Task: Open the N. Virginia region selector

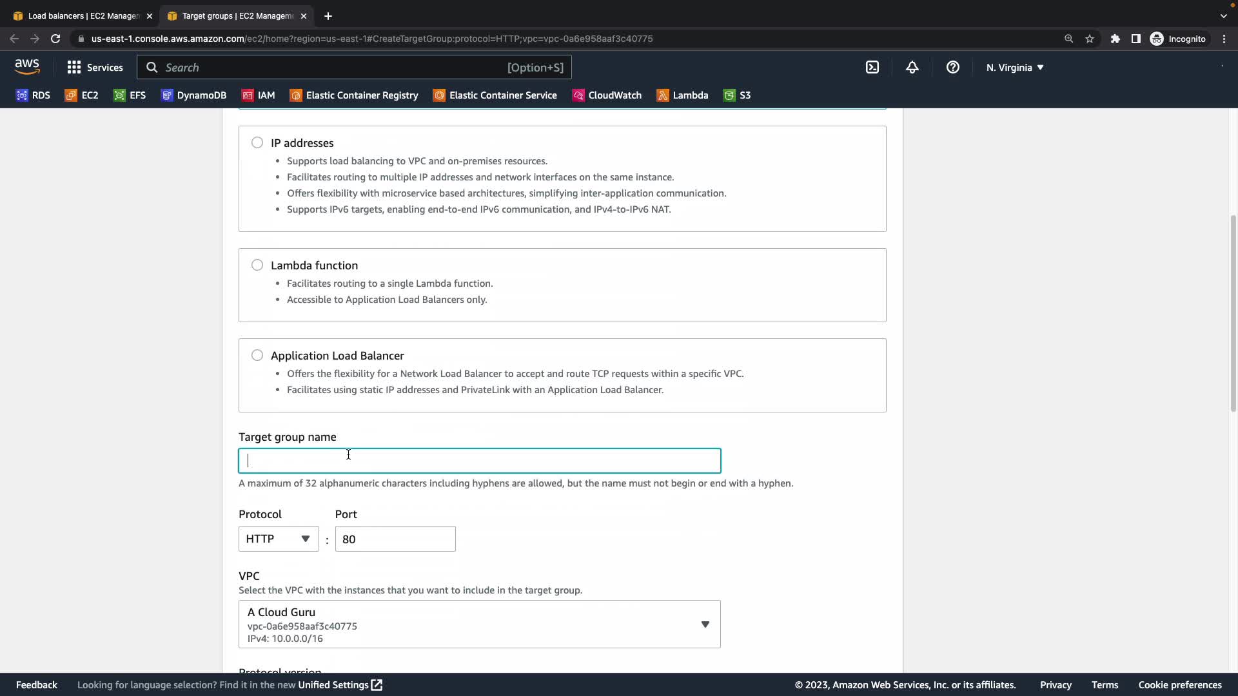Action: [1014, 67]
